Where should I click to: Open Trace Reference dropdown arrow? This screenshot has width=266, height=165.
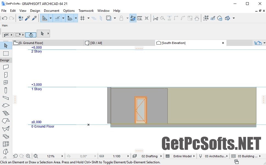(115, 18)
